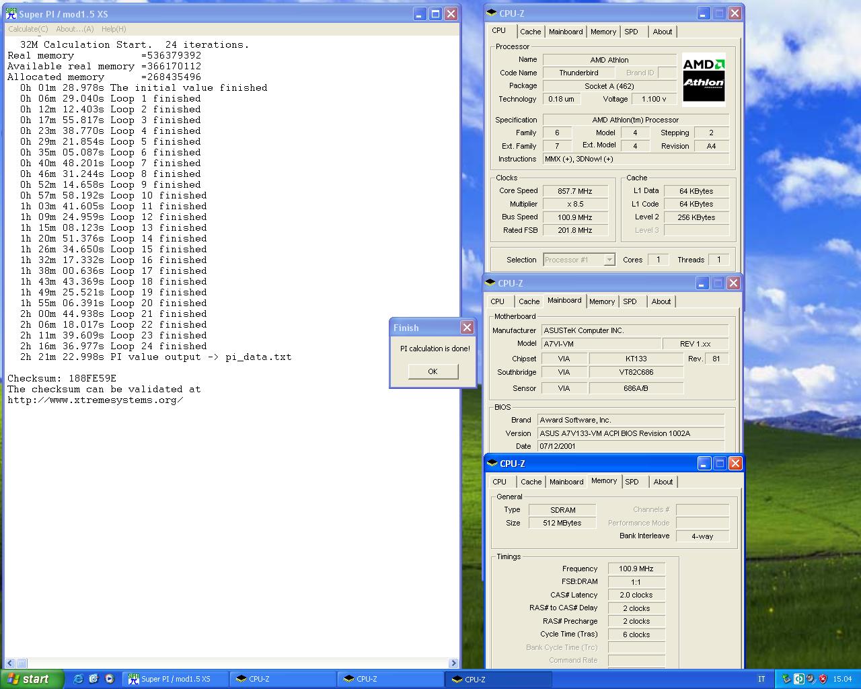This screenshot has height=689, width=861.
Task: Select the SPD tab in top CPU-Z window
Action: coord(631,32)
